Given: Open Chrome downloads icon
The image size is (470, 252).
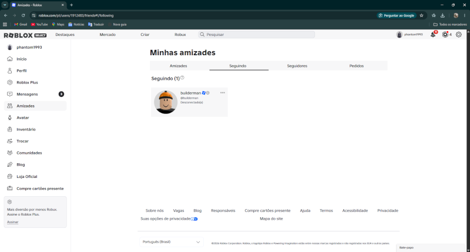Looking at the screenshot, I should [x=442, y=15].
